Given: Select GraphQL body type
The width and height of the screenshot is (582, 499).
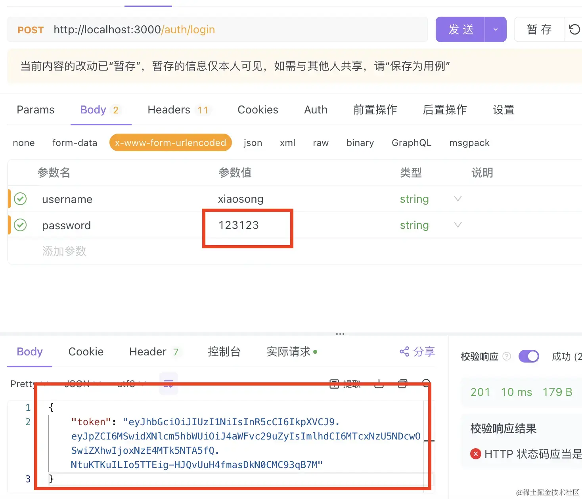Looking at the screenshot, I should click(412, 143).
